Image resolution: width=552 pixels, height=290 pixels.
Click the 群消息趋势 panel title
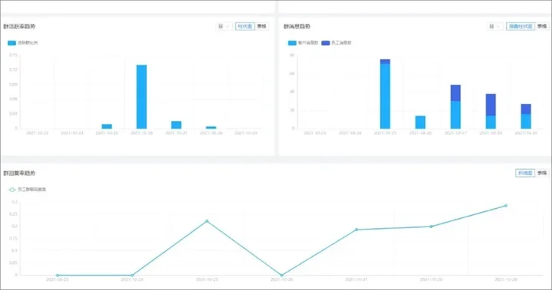[297, 26]
